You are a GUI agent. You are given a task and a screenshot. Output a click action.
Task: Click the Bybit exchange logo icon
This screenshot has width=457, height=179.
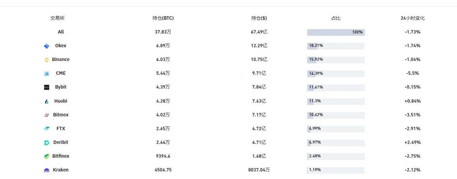coord(46,87)
